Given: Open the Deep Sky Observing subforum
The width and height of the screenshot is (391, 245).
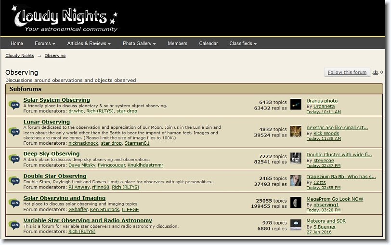Looking at the screenshot, I should 52,153.
